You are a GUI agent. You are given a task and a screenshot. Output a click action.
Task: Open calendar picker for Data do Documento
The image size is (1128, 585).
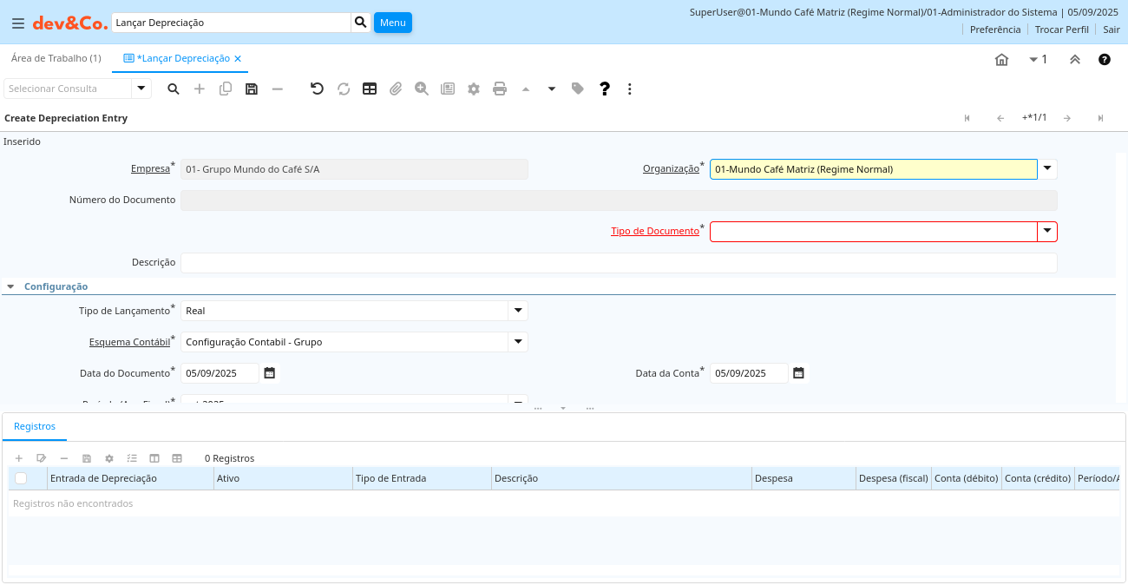(x=270, y=373)
